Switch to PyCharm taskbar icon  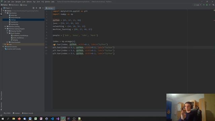click(x=63, y=119)
